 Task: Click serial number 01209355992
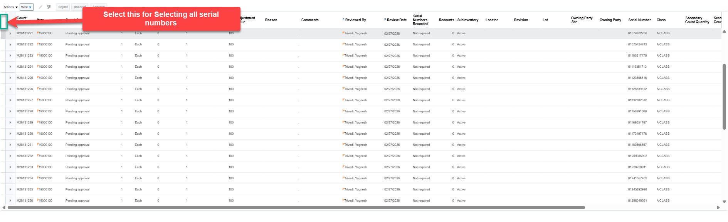tap(637, 156)
